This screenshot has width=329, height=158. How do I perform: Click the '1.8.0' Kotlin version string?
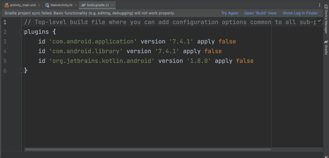click(x=199, y=61)
